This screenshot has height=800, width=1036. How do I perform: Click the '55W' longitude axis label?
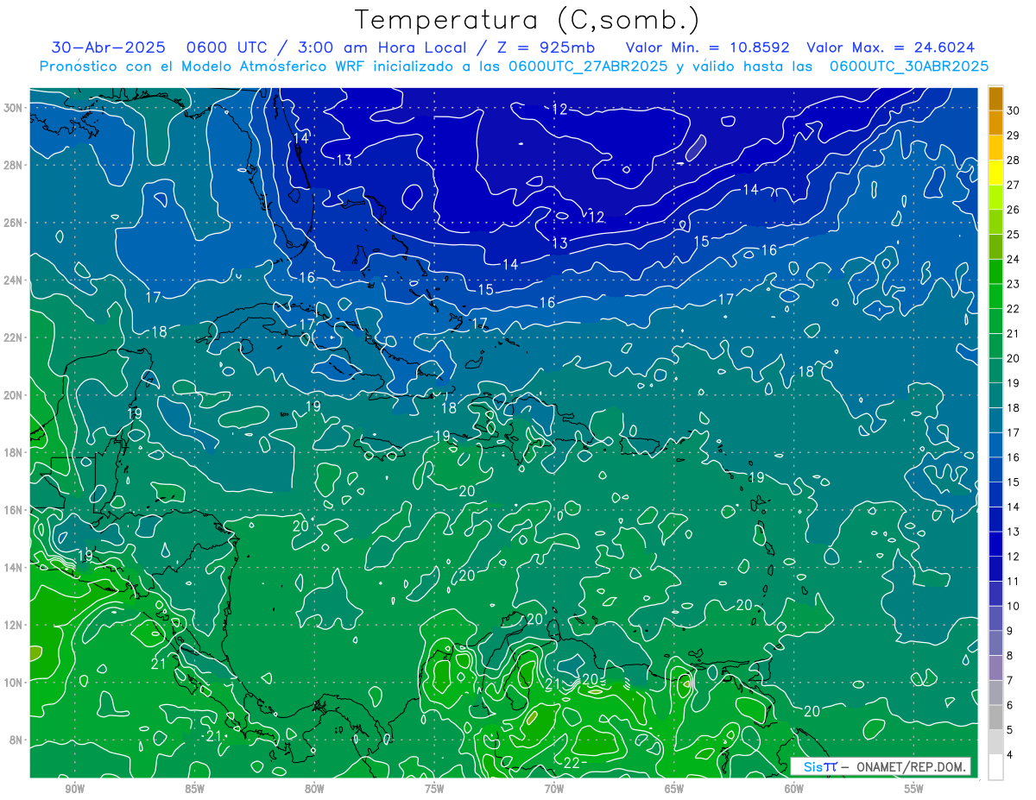[914, 789]
